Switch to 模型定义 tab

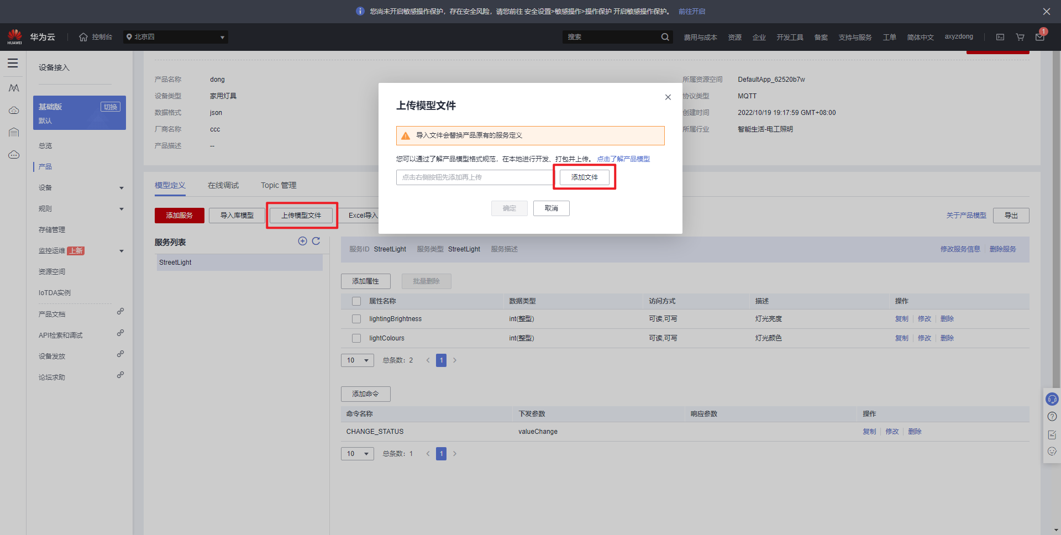[170, 185]
